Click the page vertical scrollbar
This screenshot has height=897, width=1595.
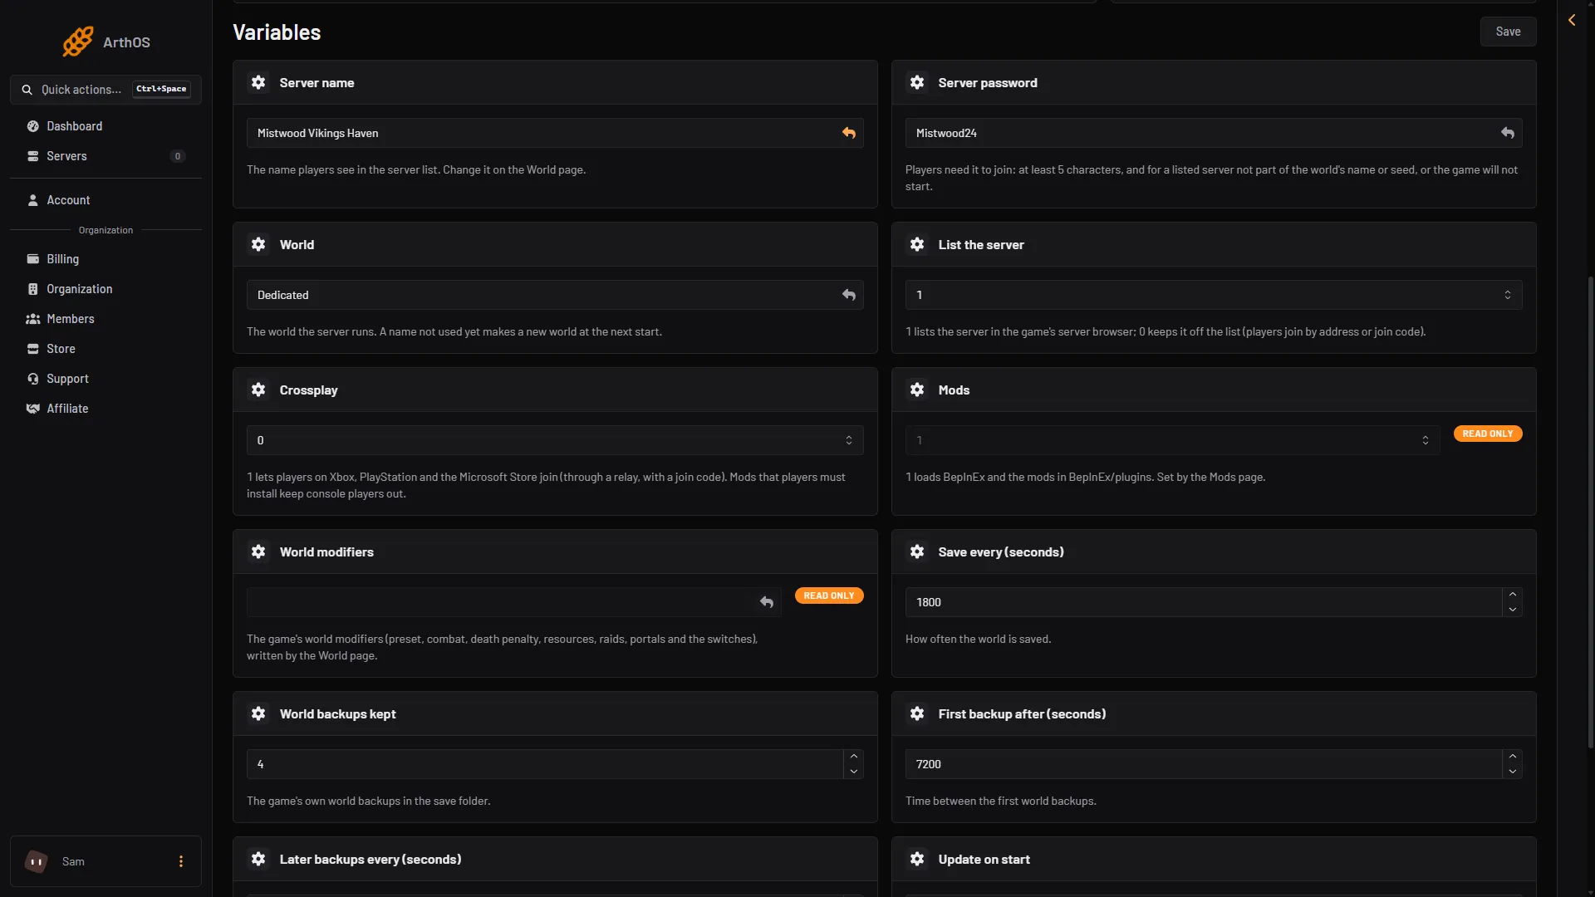pyautogui.click(x=1590, y=511)
